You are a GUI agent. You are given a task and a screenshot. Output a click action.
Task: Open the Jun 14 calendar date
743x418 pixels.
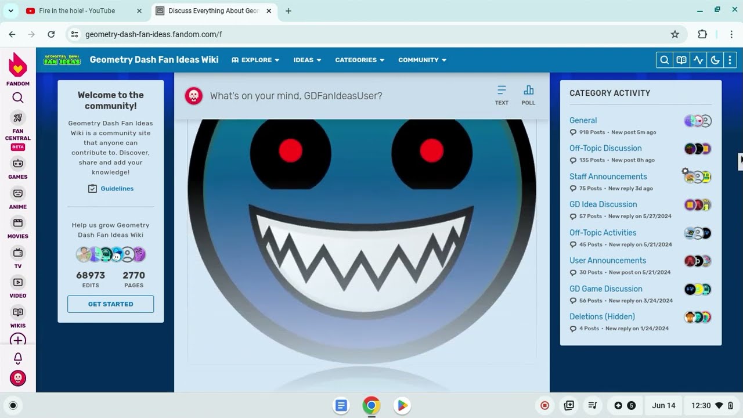pos(663,406)
